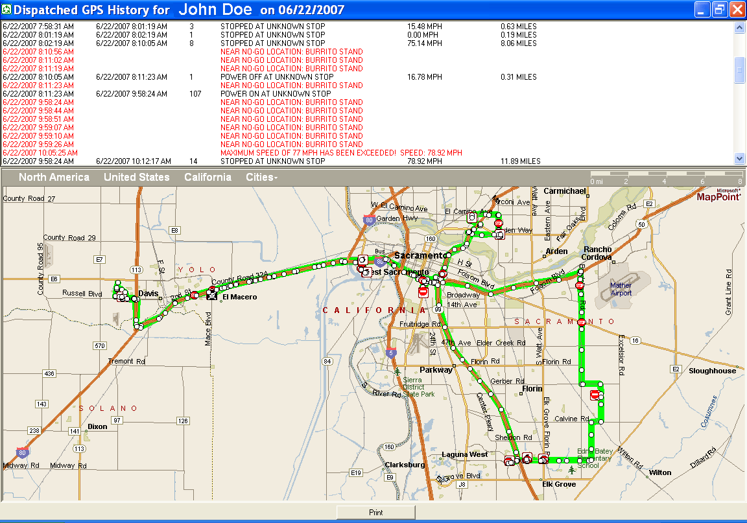The height and width of the screenshot is (523, 747).
Task: Select the 8:01:19 AM row showing 0.00 MPH
Action: [270, 35]
